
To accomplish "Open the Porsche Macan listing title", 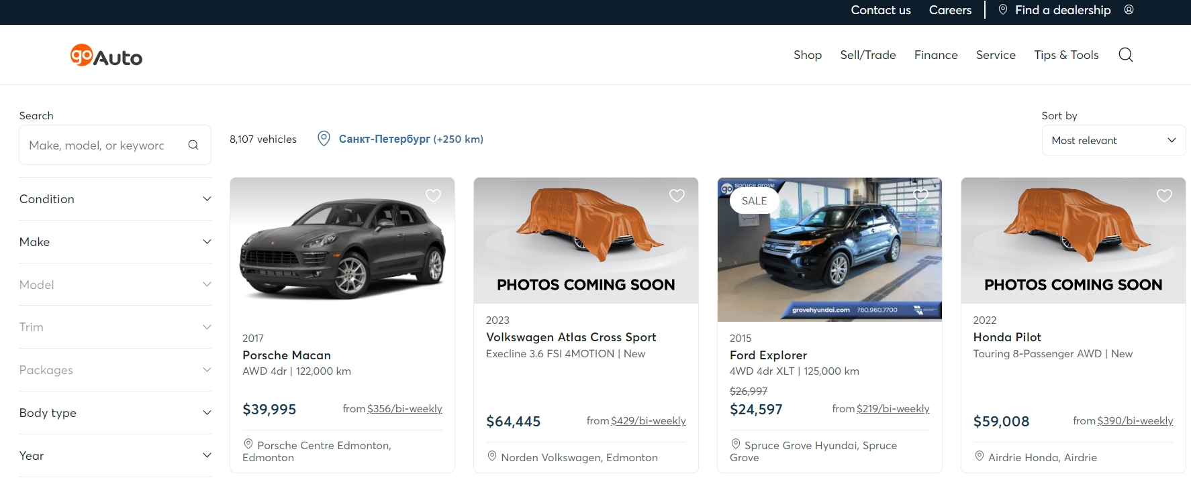I will coord(287,355).
